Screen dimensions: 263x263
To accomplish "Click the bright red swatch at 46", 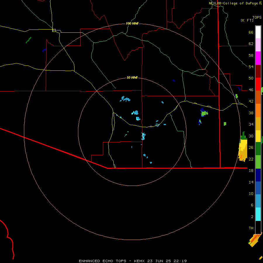I will [x=258, y=84].
